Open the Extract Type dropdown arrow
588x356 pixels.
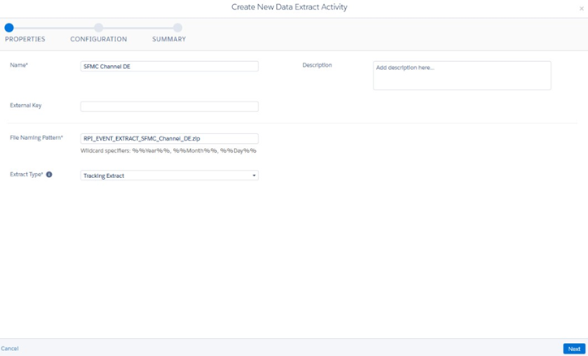pos(253,176)
